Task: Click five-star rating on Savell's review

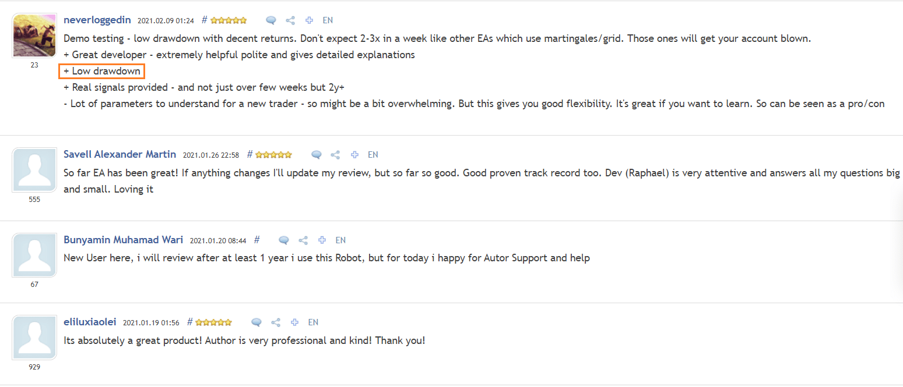Action: coord(273,155)
